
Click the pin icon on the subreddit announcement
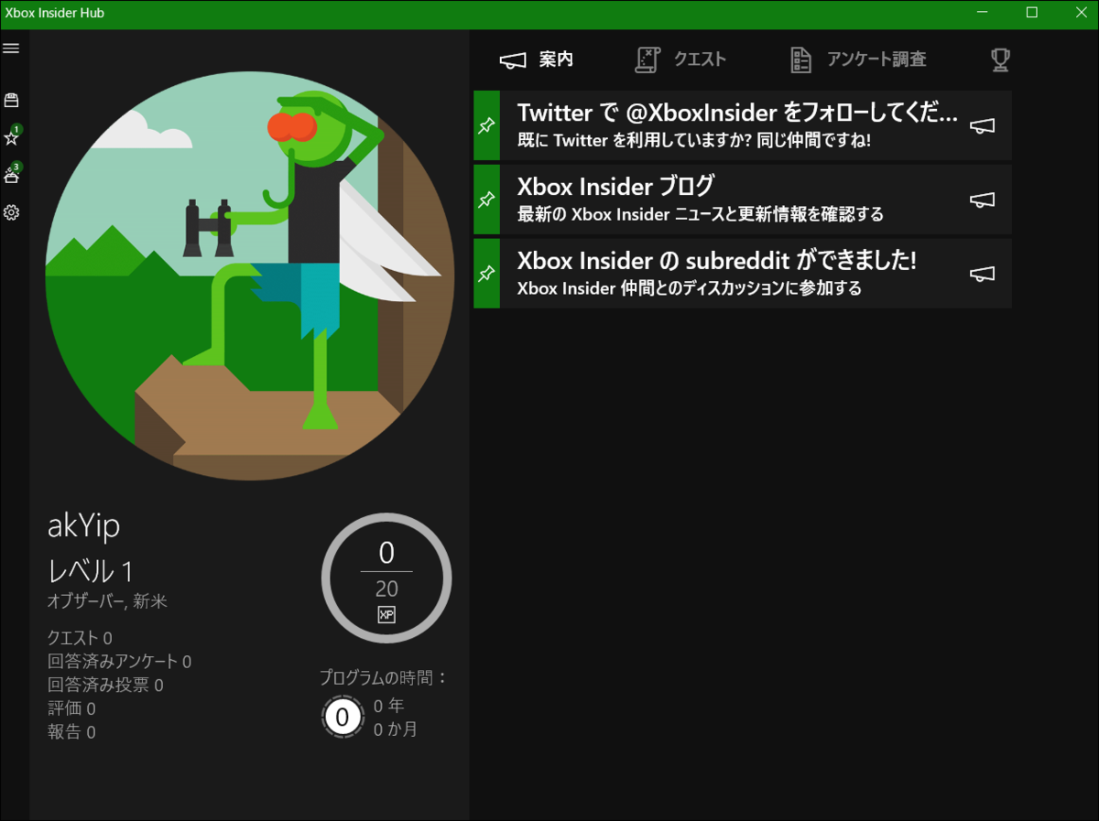486,274
